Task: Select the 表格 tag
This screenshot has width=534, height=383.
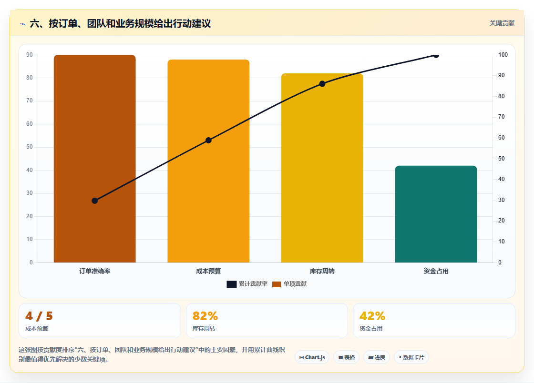Action: tap(346, 357)
